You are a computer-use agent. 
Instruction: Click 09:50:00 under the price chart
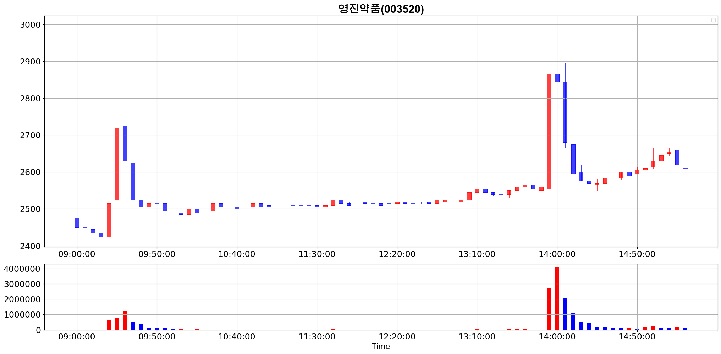pyautogui.click(x=157, y=254)
